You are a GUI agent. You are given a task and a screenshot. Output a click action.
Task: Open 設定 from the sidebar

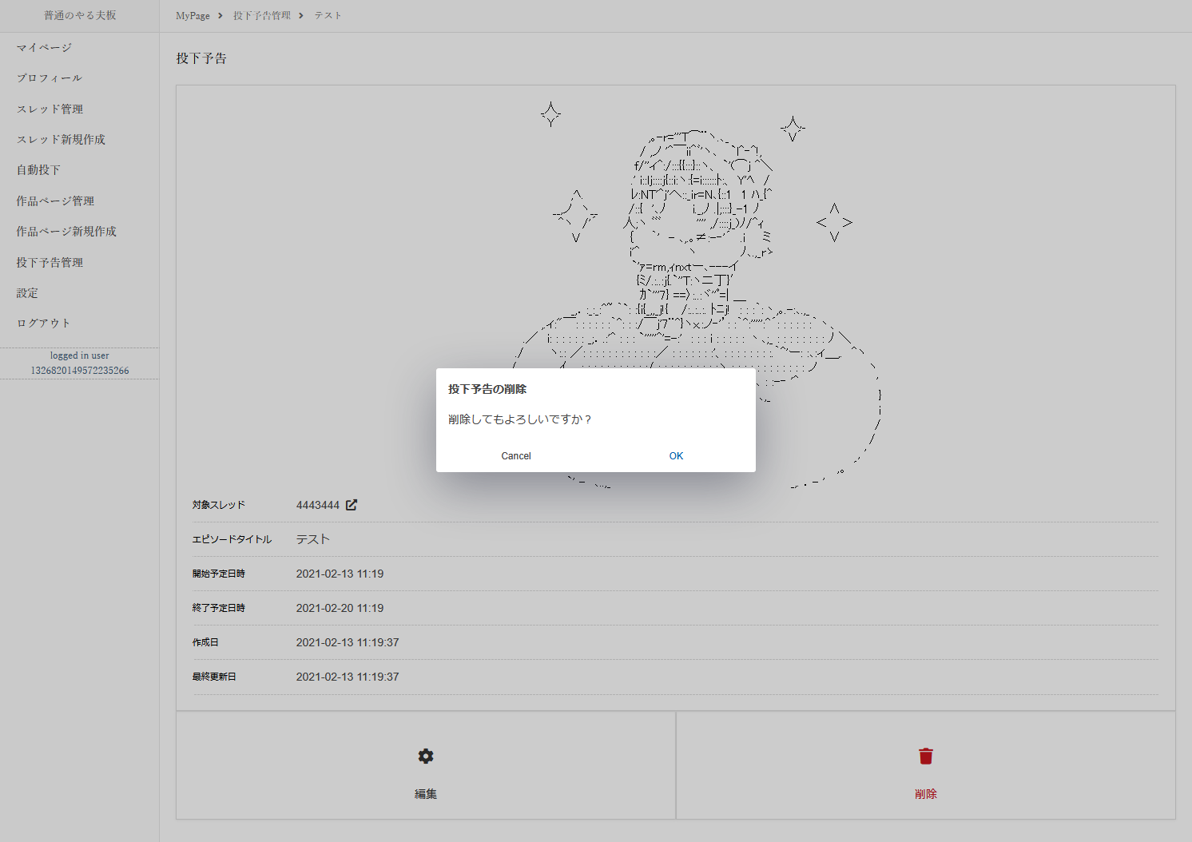click(x=26, y=292)
